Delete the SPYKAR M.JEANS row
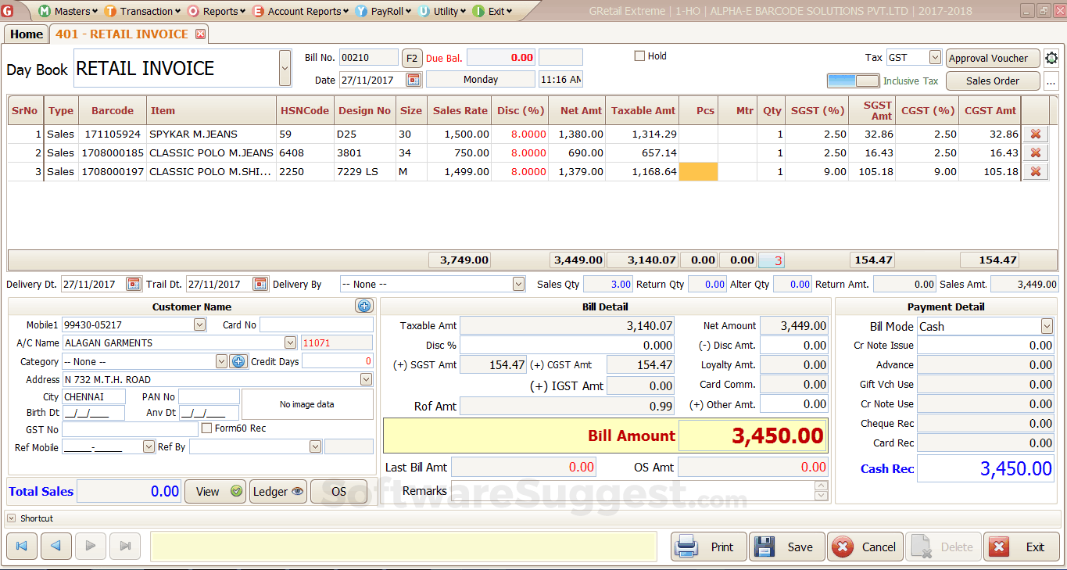The image size is (1067, 570). [x=1035, y=134]
